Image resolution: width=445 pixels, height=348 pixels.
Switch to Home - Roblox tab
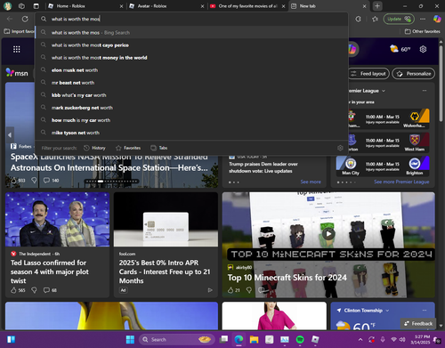(x=85, y=6)
